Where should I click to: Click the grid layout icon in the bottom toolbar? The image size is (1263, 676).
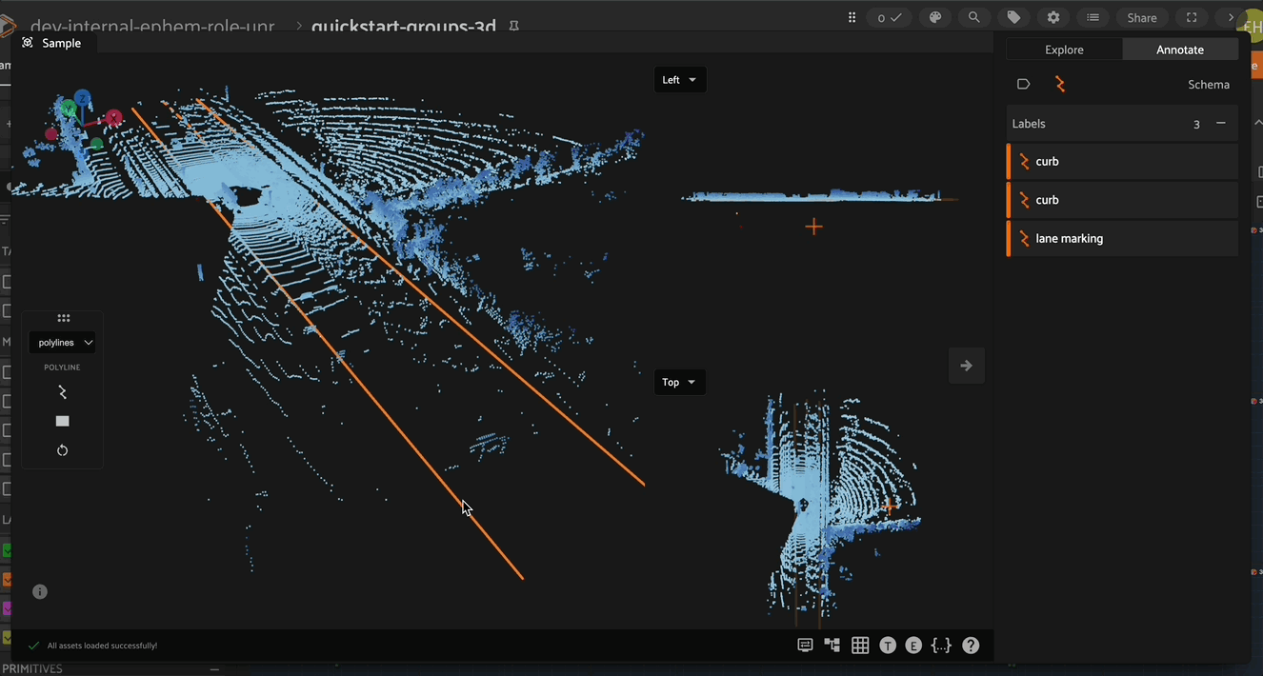coord(859,645)
